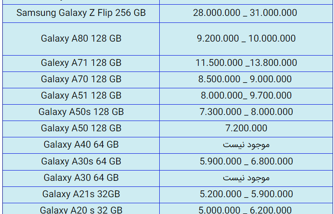Select the Galexy A71 128 GB cell
Viewport: 334px width, 214px height.
pyautogui.click(x=81, y=63)
